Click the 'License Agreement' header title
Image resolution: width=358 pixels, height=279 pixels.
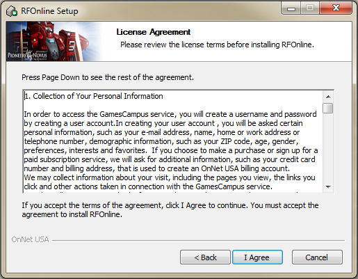click(154, 32)
